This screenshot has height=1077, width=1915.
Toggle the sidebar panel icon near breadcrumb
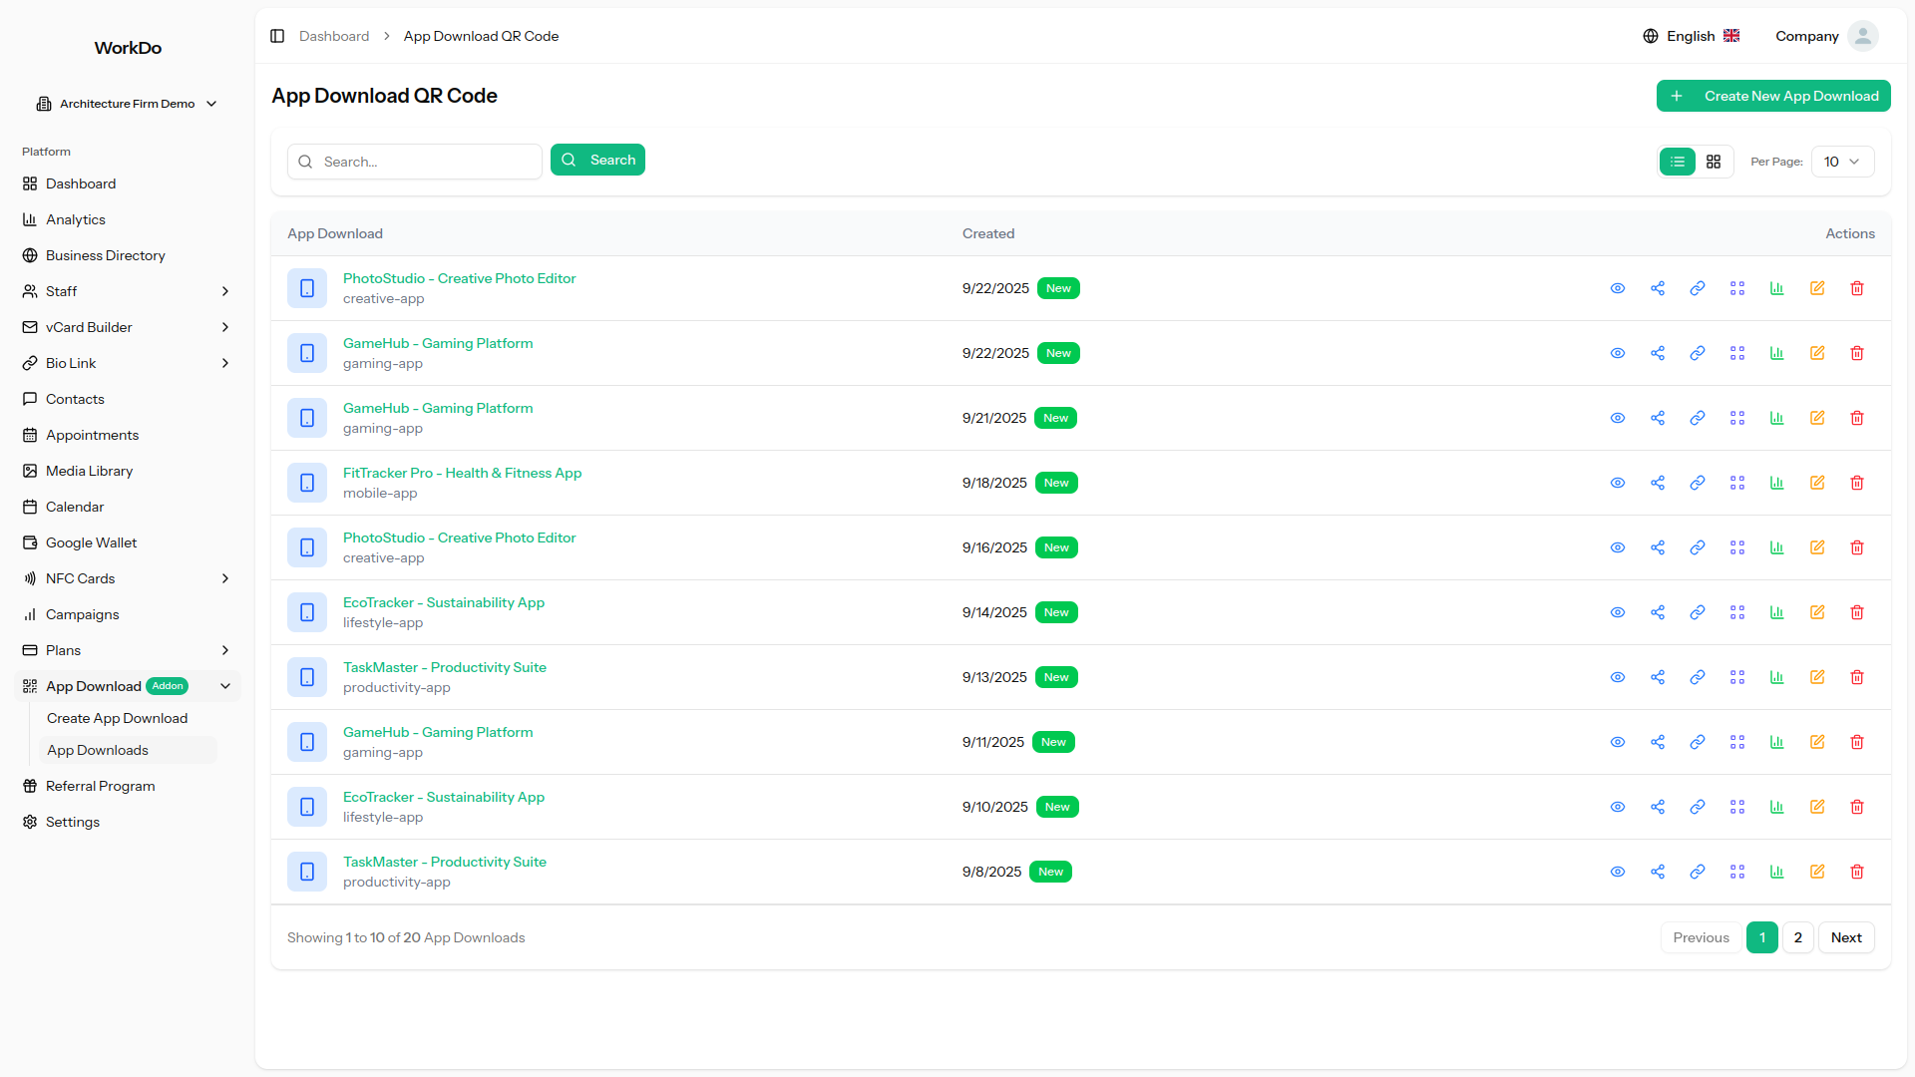(x=277, y=36)
